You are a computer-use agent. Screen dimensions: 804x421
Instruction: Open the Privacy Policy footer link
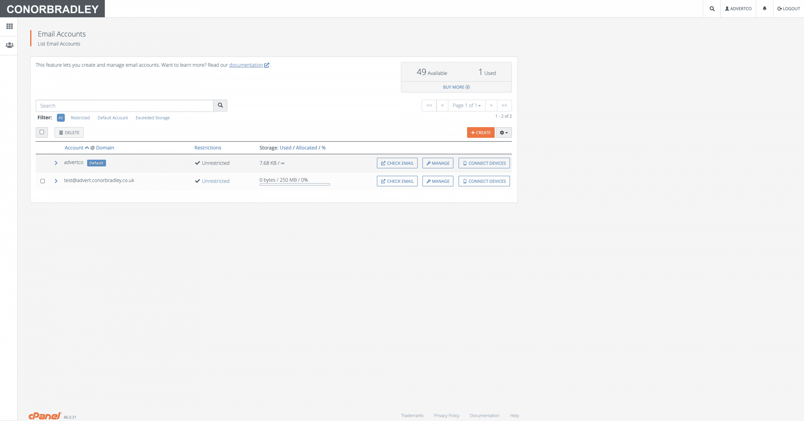[447, 415]
